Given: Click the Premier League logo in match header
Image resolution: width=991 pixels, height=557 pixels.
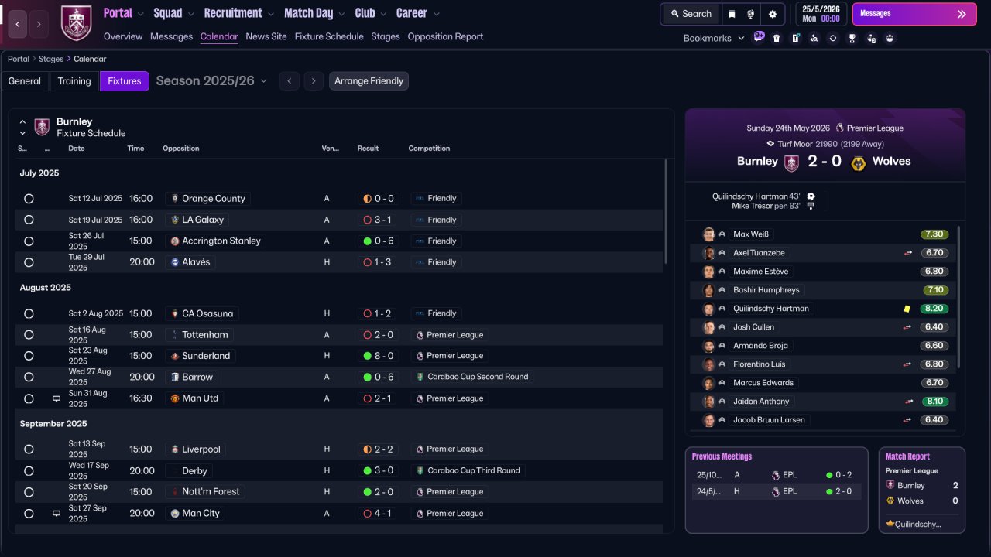Looking at the screenshot, I should [840, 128].
